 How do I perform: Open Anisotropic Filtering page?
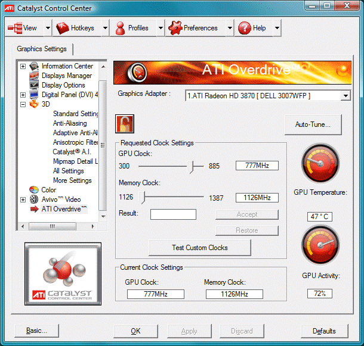pos(75,142)
